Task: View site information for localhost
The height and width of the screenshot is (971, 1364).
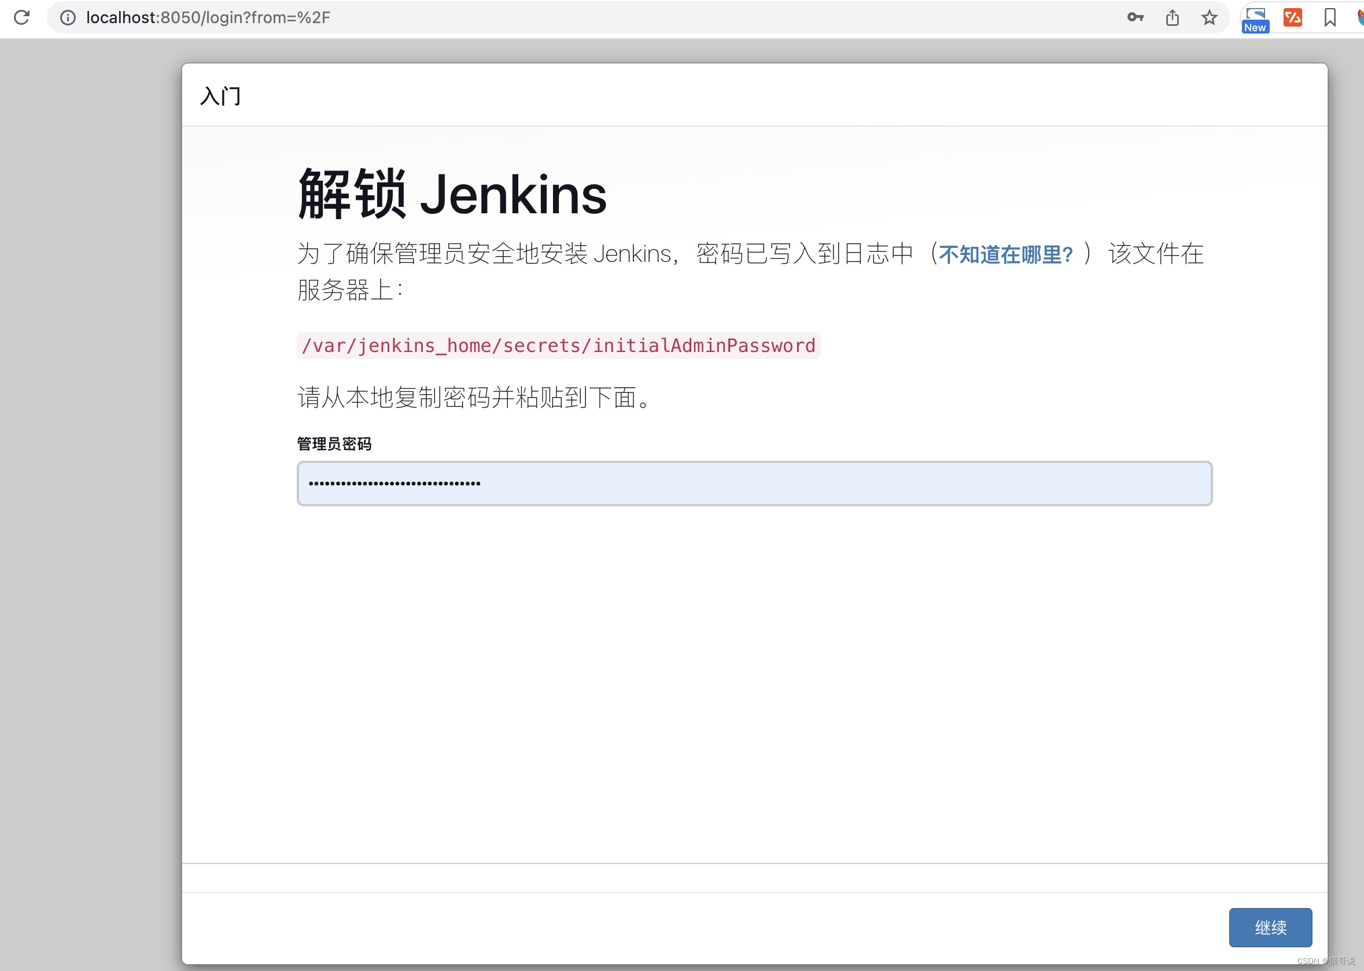Action: (x=68, y=18)
